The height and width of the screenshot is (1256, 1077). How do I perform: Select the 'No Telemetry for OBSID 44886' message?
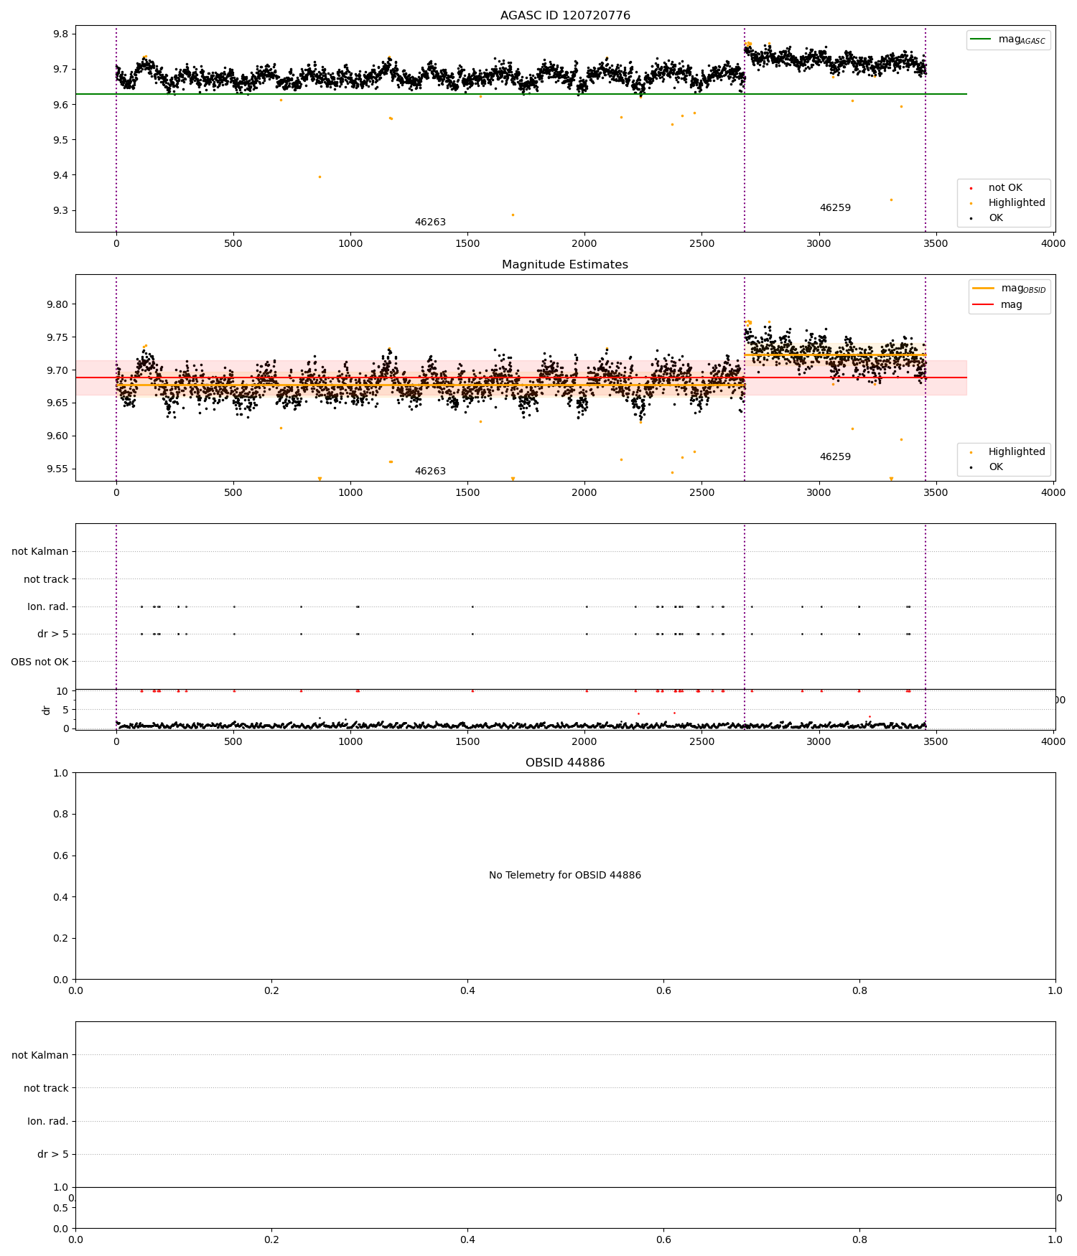point(565,875)
